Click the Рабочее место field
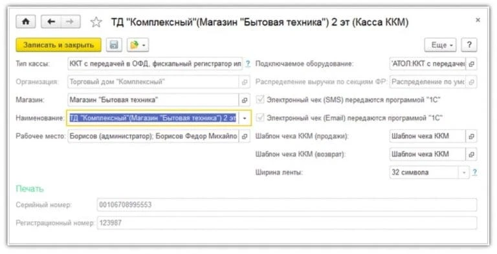 click(153, 137)
